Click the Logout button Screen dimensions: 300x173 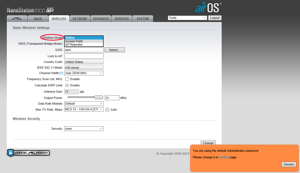pos(215,18)
